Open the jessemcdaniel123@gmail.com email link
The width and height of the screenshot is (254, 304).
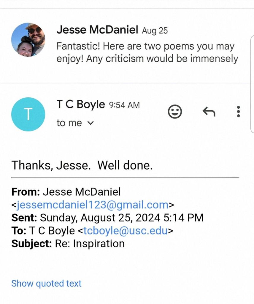point(92,205)
